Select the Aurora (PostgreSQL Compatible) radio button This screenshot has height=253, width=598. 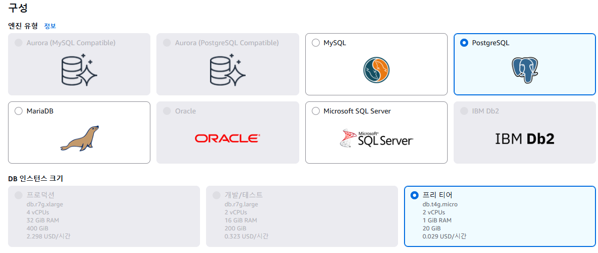167,43
